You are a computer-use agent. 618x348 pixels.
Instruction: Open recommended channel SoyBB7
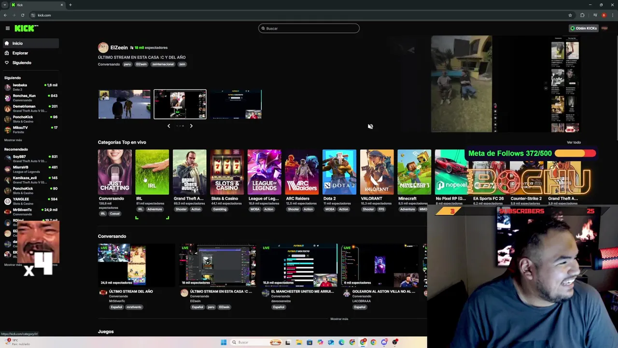(30, 159)
